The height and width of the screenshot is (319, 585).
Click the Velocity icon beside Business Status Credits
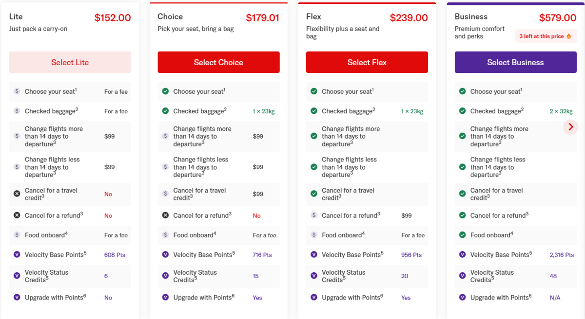462,275
